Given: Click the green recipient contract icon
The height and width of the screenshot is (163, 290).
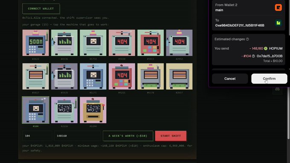Looking at the screenshot, I should pos(278,23).
